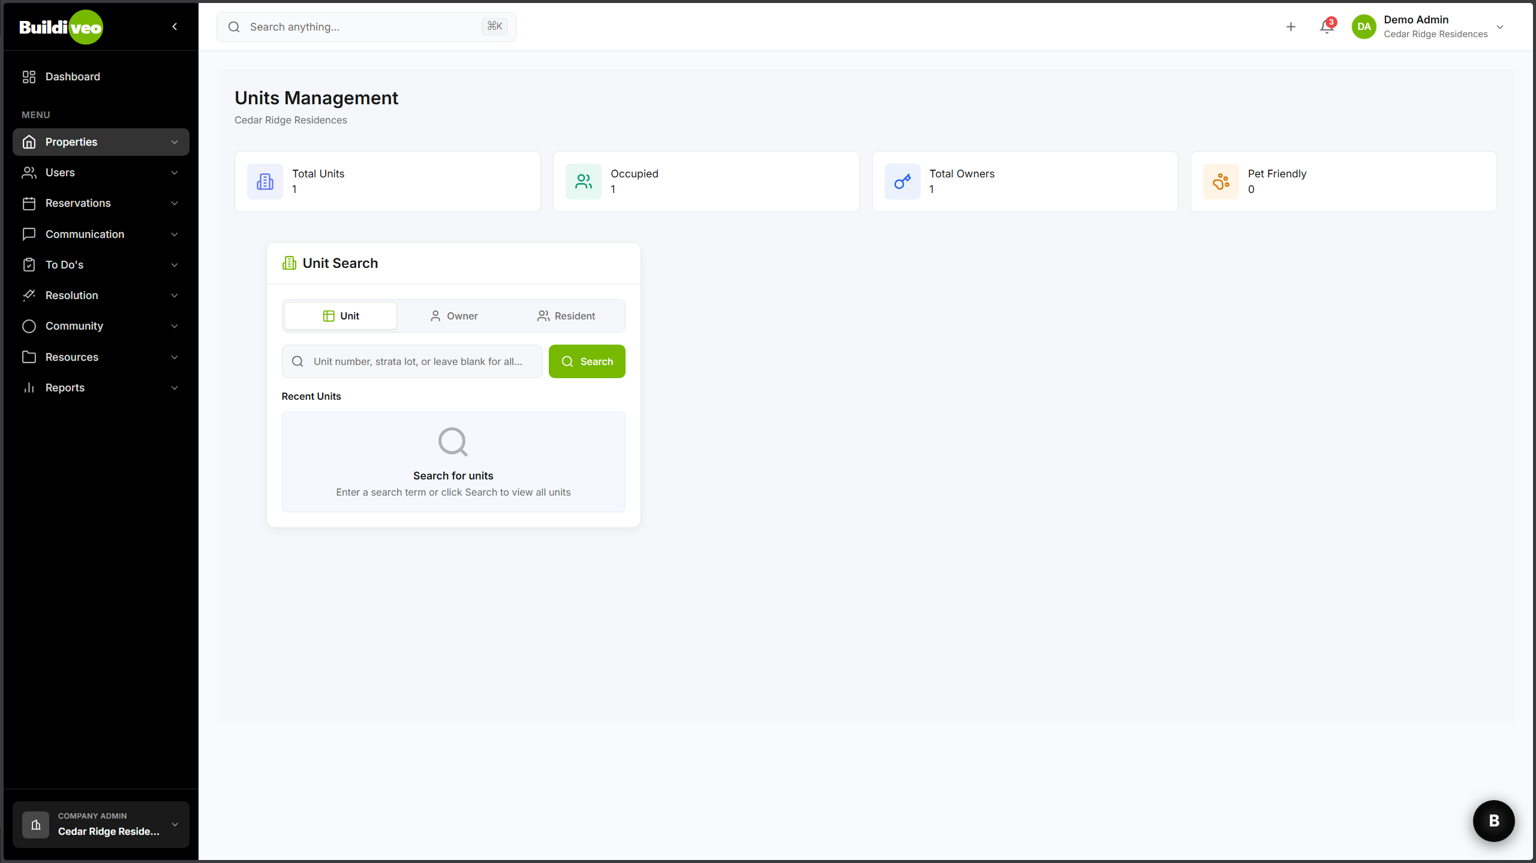Viewport: 1536px width, 863px height.
Task: Select the Unit search tab
Action: pyautogui.click(x=341, y=316)
